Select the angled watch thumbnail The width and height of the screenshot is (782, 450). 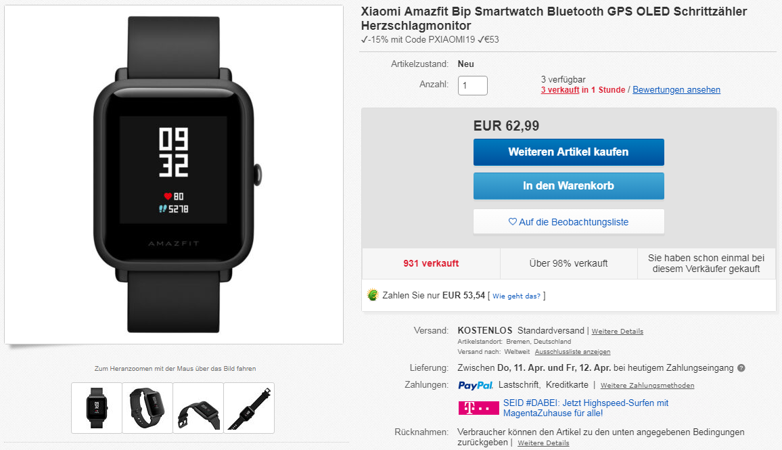147,408
